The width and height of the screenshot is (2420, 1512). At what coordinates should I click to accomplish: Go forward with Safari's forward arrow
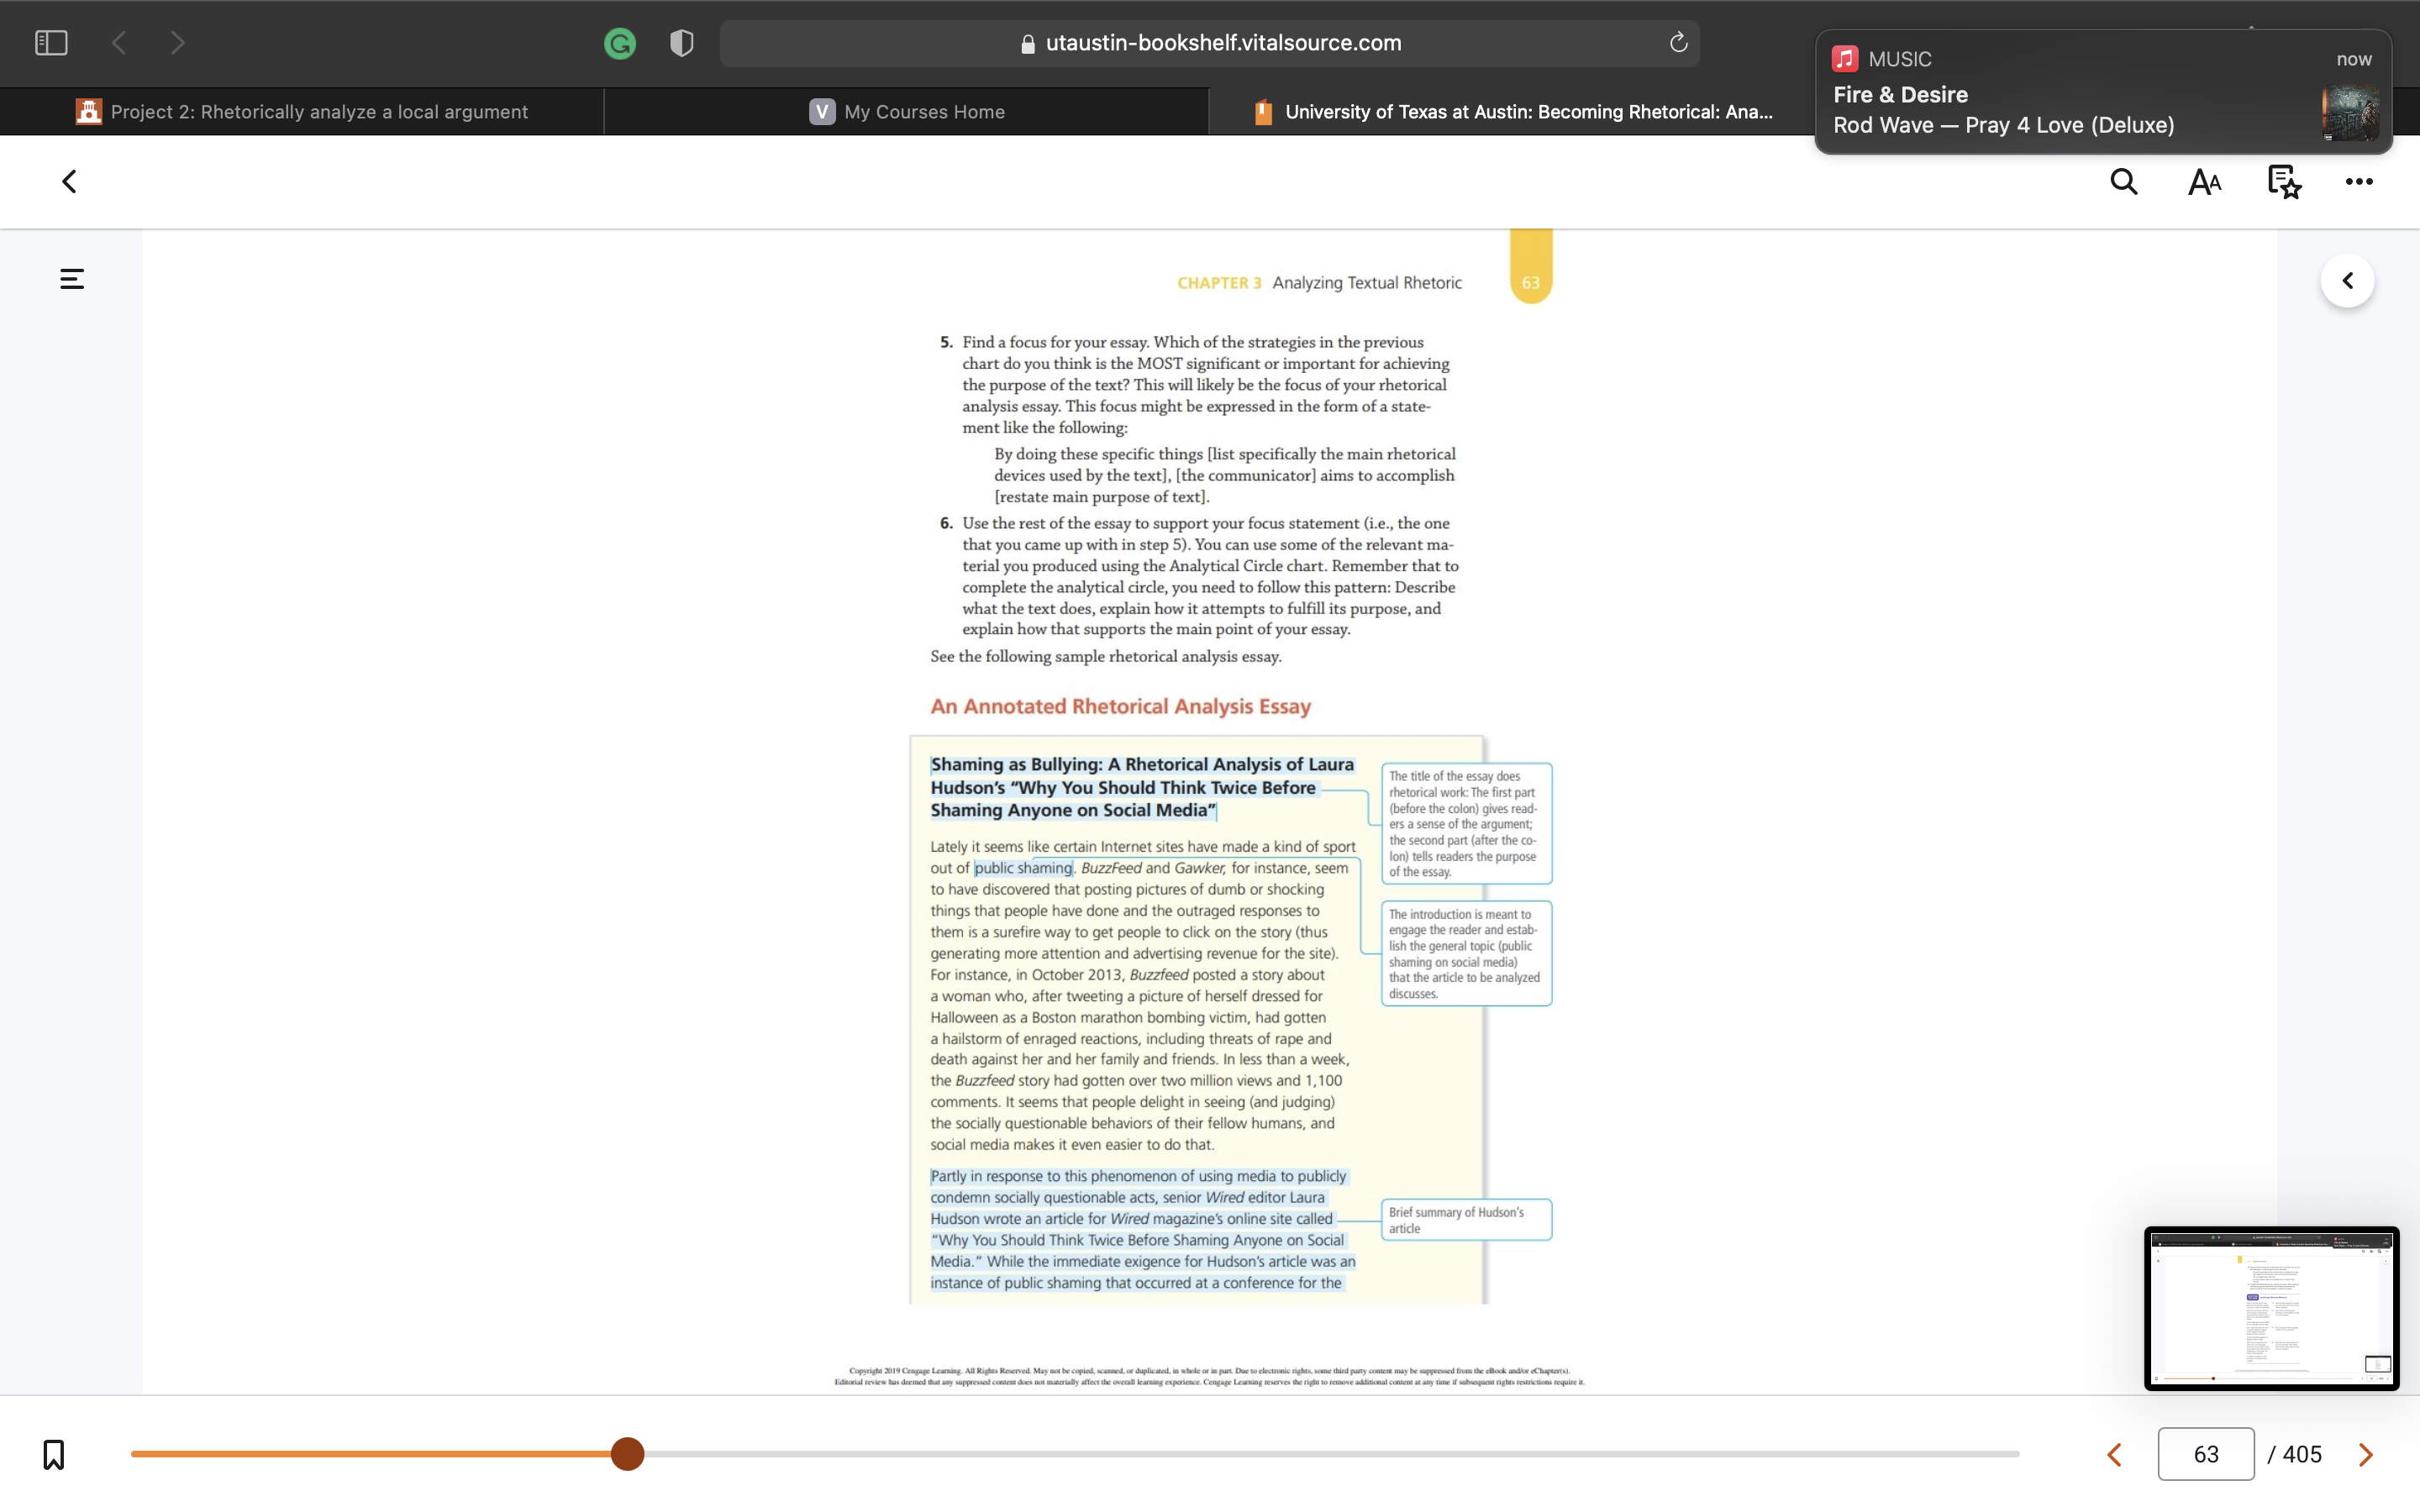pos(178,43)
